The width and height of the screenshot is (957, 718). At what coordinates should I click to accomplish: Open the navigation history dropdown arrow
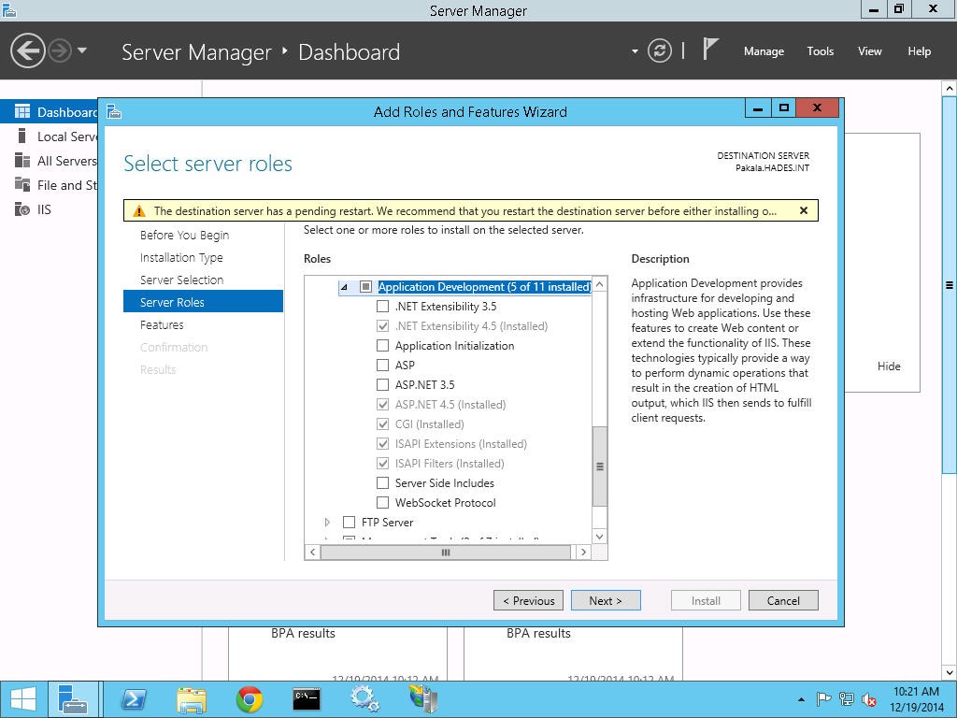(x=82, y=50)
